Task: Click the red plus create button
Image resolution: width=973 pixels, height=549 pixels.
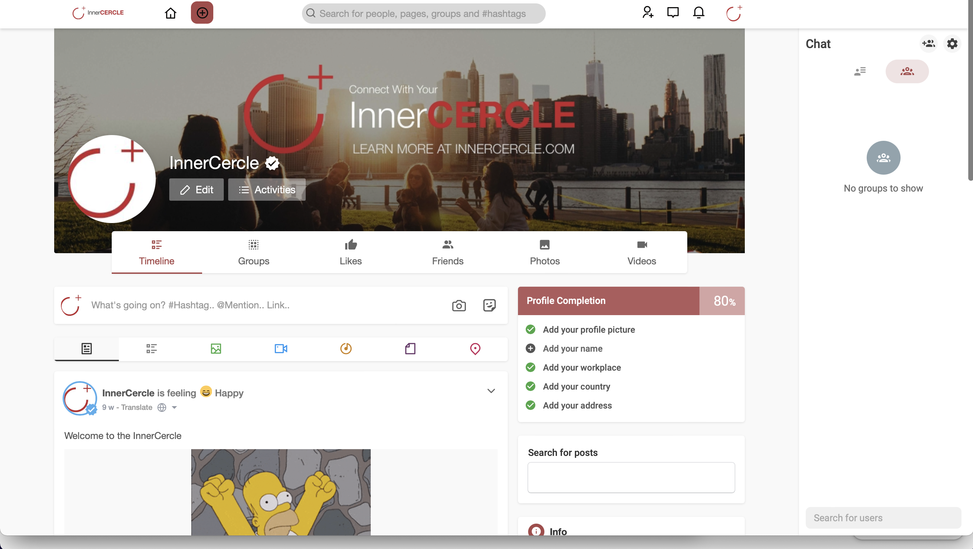Action: click(x=202, y=13)
